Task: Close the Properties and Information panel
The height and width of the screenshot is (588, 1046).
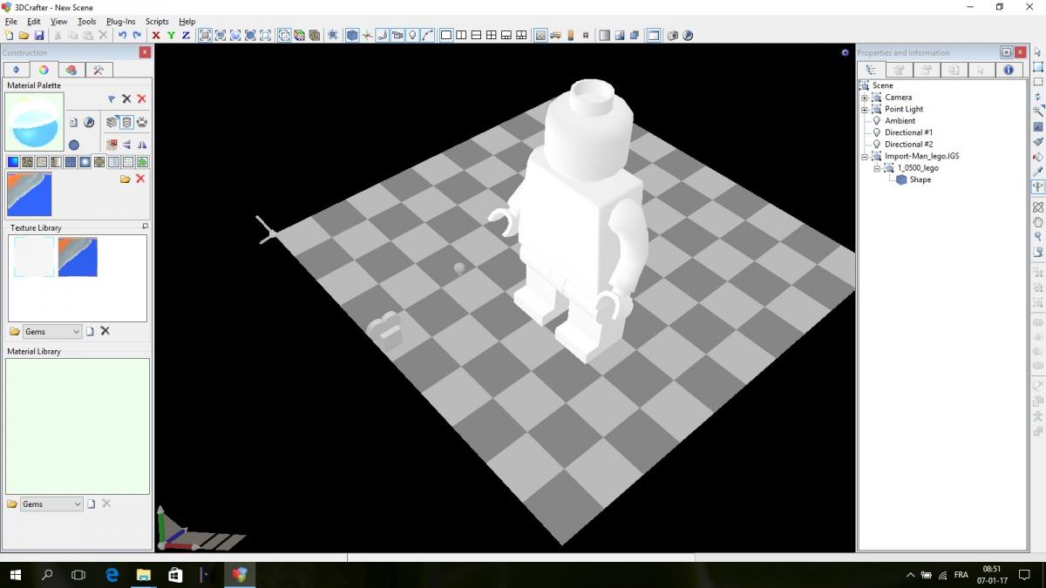Action: click(x=1021, y=52)
